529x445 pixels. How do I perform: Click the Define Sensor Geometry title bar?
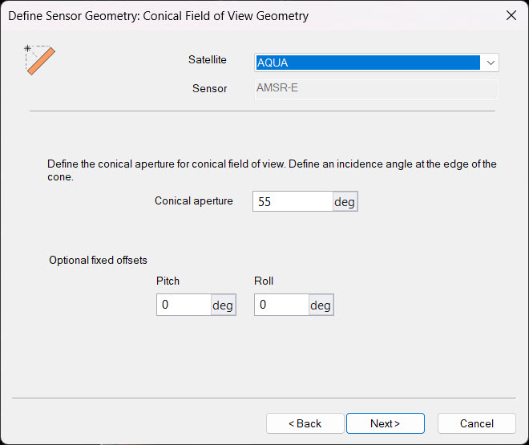[240, 16]
